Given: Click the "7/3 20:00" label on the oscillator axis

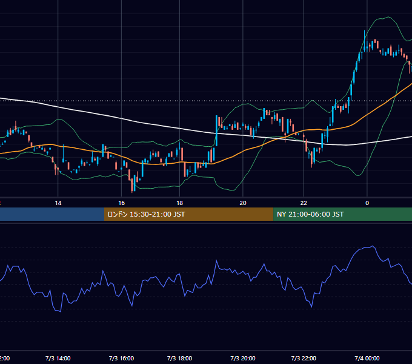Looking at the screenshot, I should tap(243, 358).
